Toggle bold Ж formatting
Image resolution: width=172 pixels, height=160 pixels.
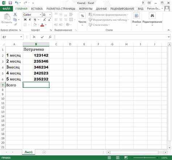(x=25, y=20)
